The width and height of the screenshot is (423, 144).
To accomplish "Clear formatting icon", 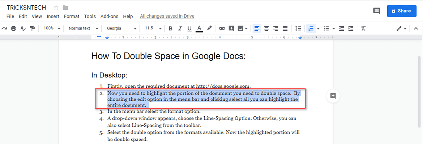I will (363, 28).
